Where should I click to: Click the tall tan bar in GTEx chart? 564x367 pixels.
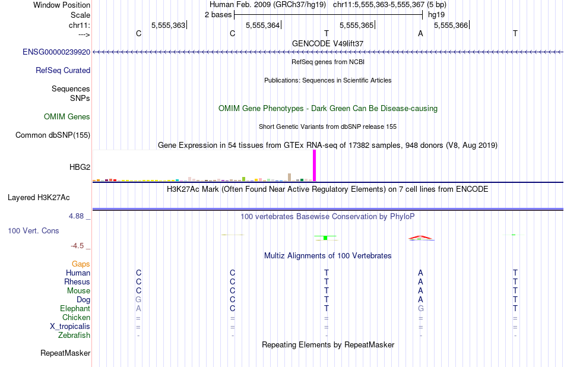point(290,177)
